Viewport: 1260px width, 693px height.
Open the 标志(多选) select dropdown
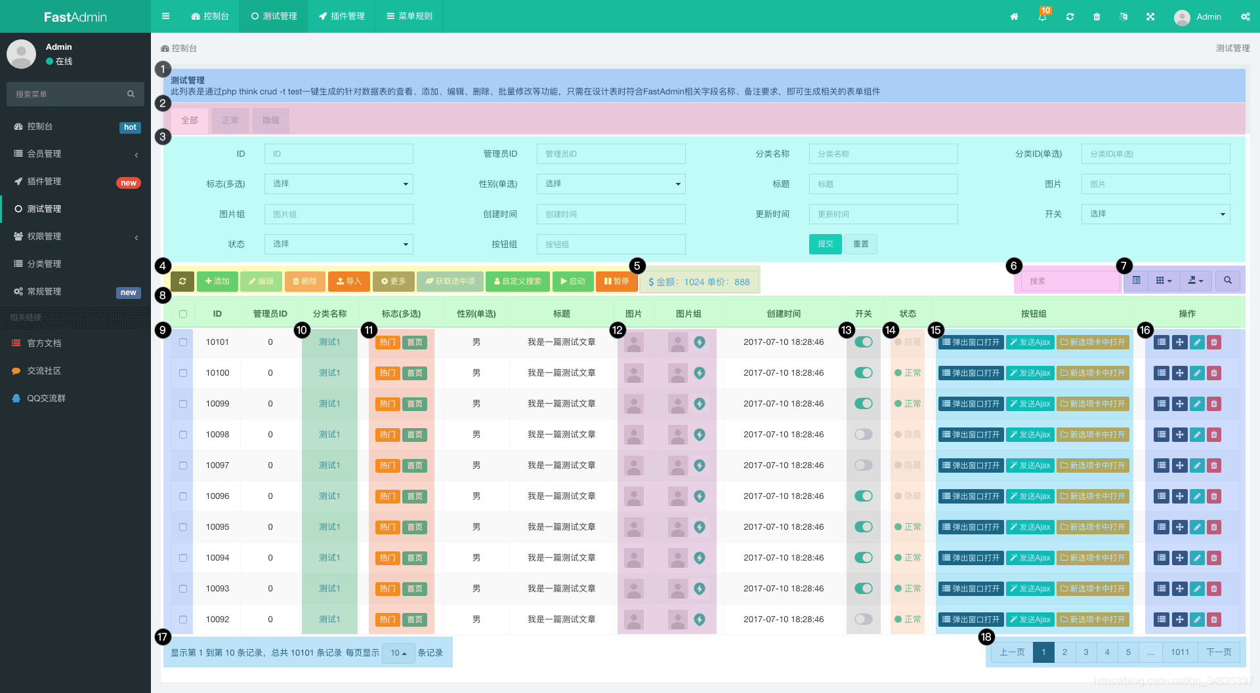(339, 184)
